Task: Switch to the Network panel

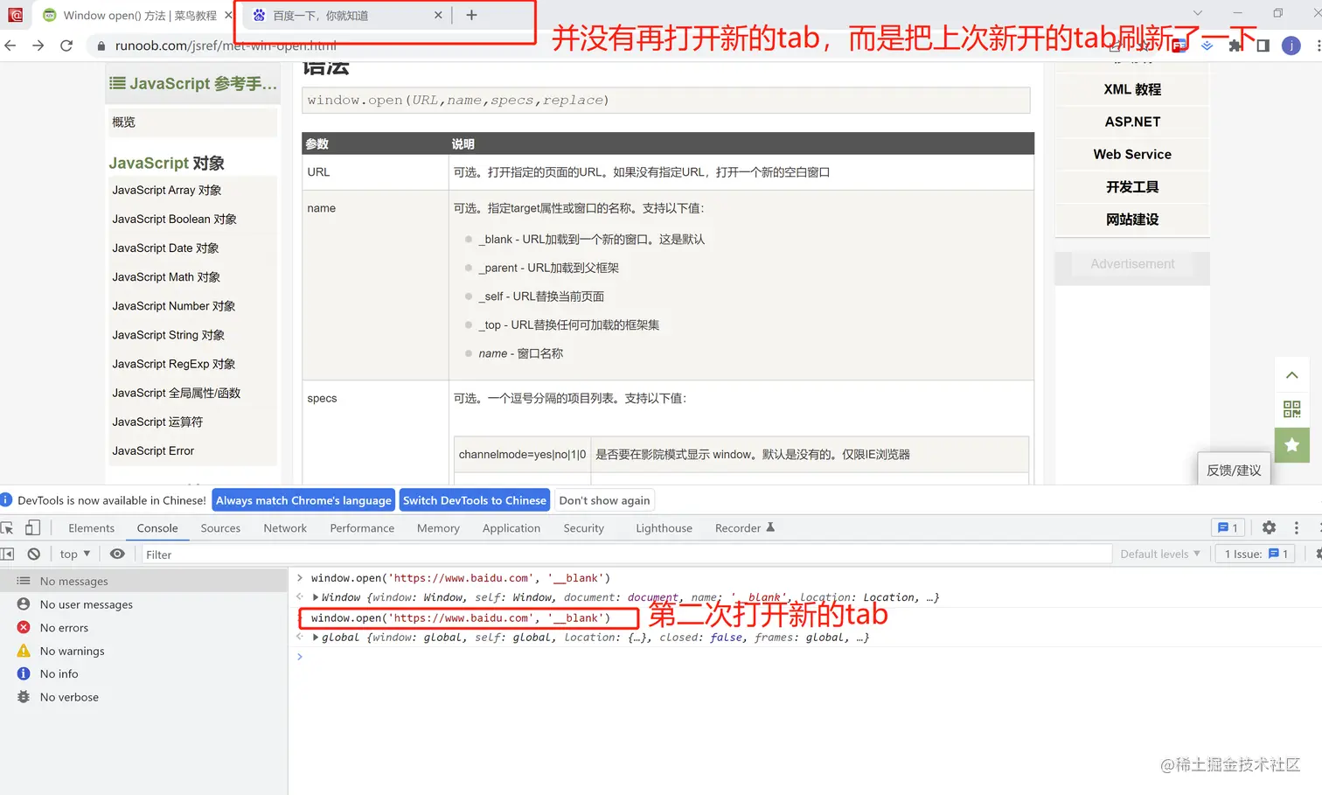Action: tap(285, 528)
